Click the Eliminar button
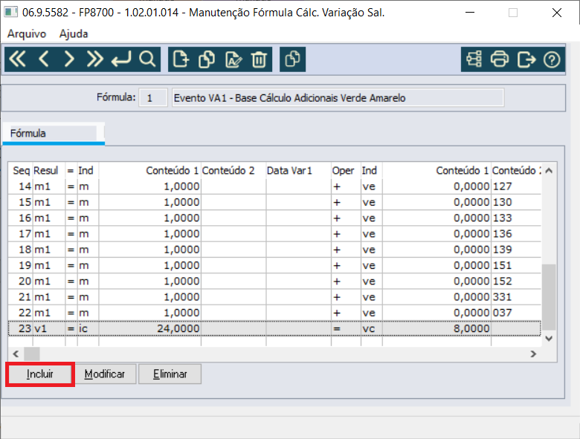 tap(170, 374)
